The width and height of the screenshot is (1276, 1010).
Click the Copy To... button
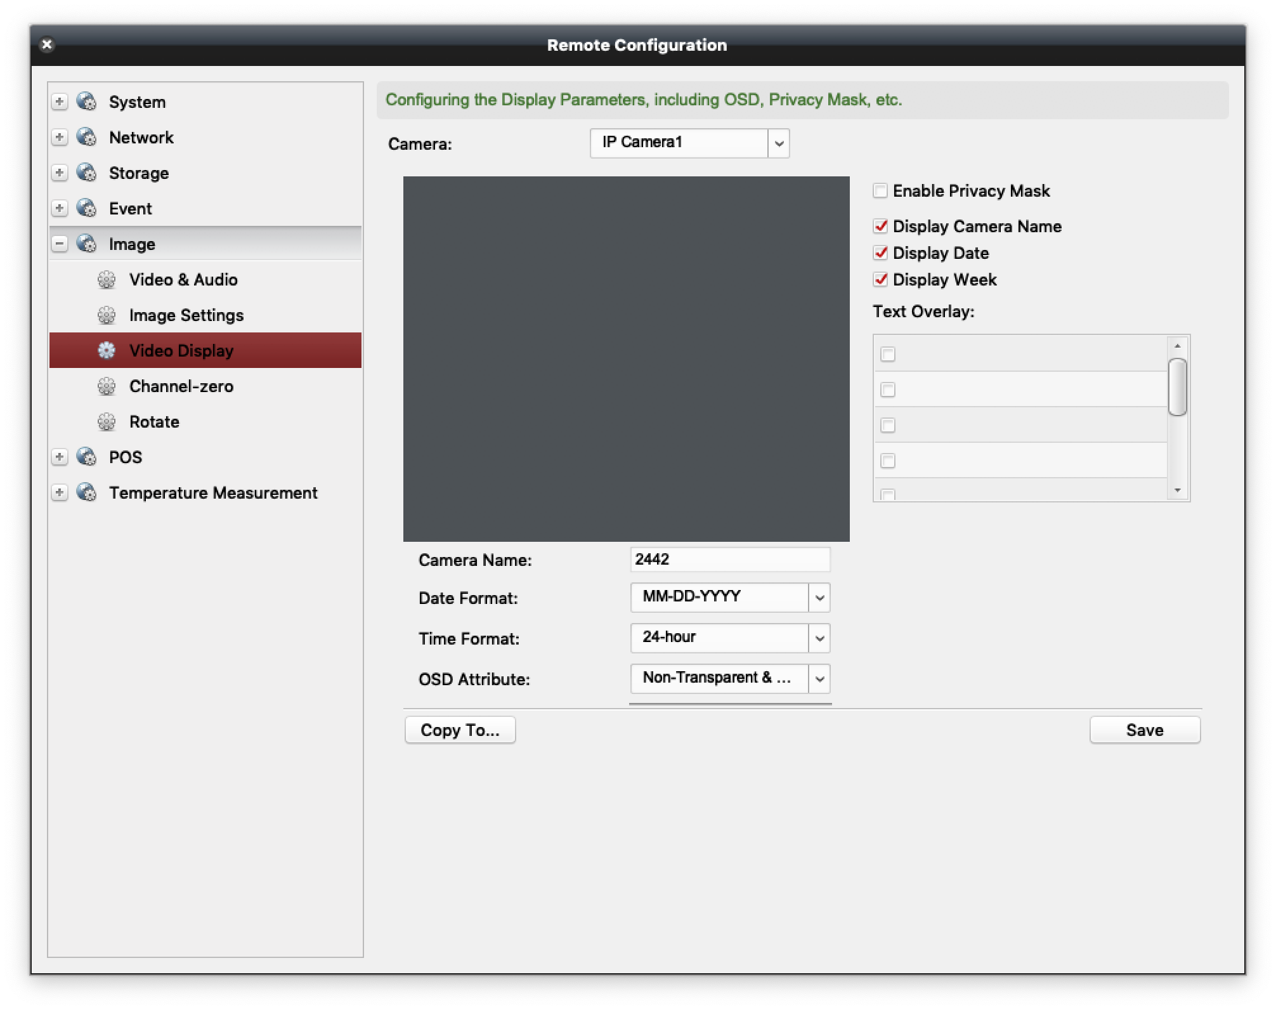[460, 730]
